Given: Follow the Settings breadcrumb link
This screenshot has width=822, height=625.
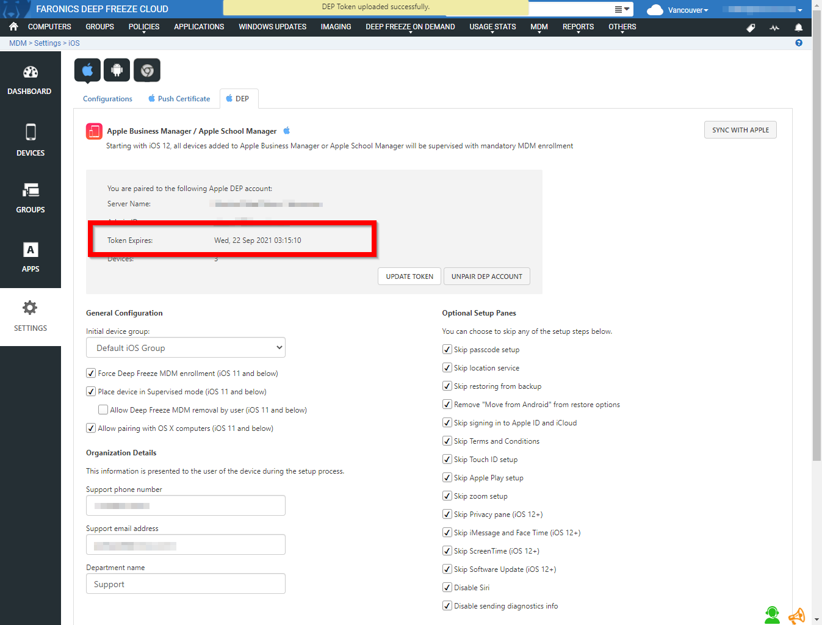Looking at the screenshot, I should [x=48, y=43].
